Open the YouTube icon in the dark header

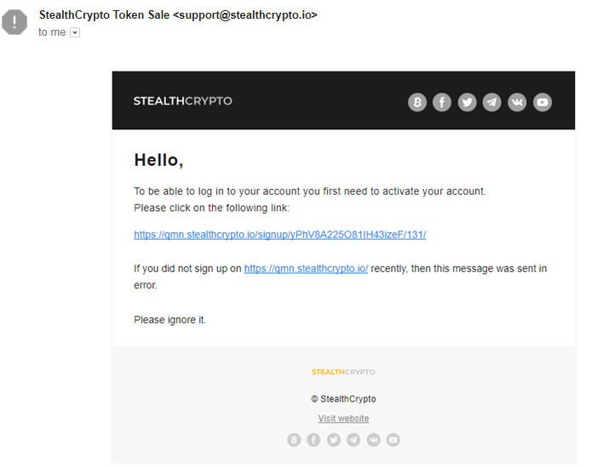[542, 102]
